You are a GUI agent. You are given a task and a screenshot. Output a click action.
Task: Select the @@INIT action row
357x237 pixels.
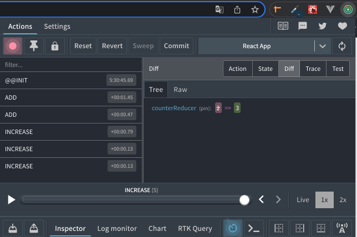(71, 80)
